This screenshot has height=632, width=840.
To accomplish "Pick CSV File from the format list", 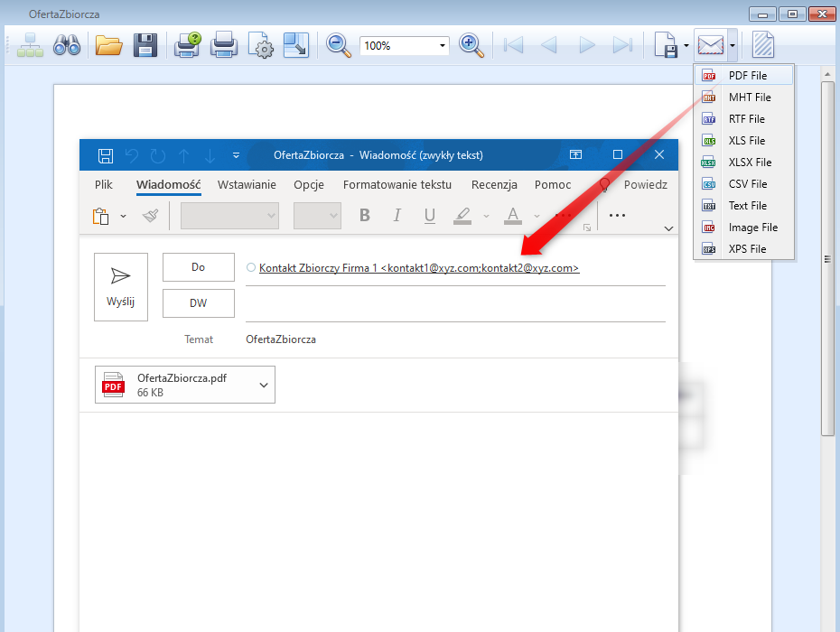I will click(x=747, y=184).
